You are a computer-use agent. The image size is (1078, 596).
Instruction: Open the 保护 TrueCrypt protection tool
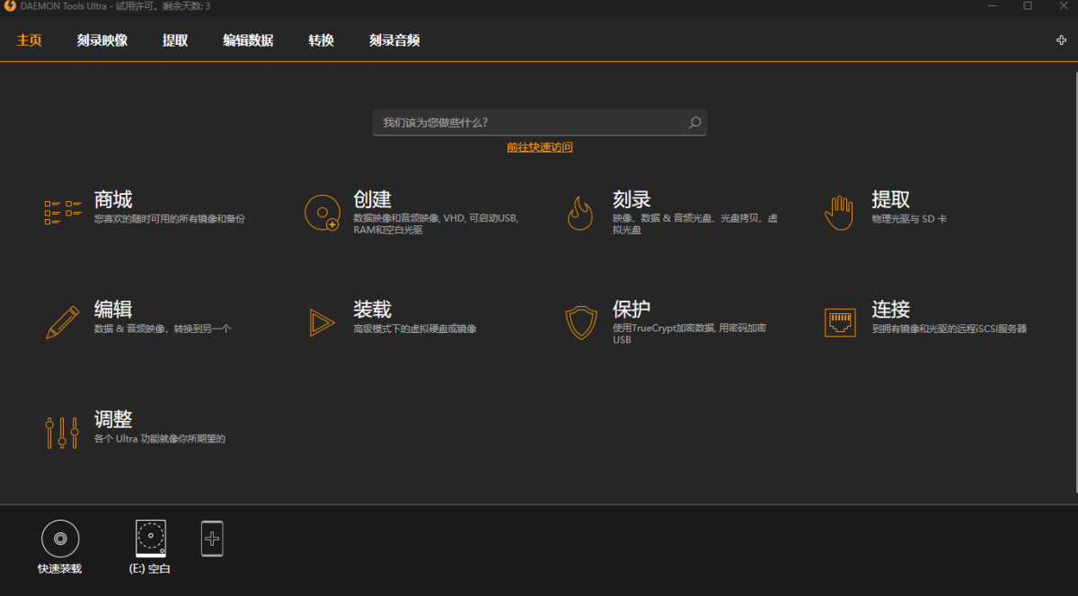(x=632, y=309)
